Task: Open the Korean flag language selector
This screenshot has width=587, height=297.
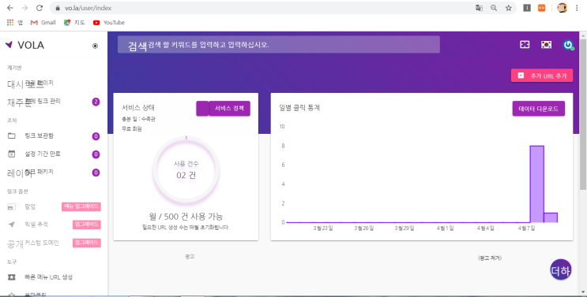Action: pyautogui.click(x=546, y=45)
